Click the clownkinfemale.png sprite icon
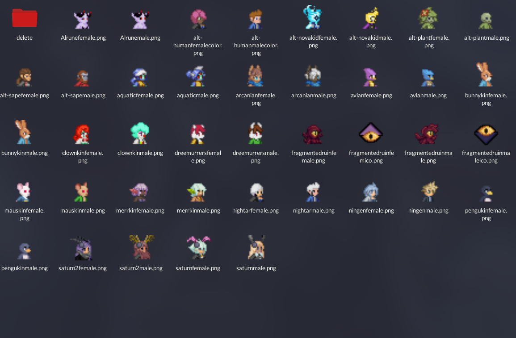Image resolution: width=516 pixels, height=338 pixels. pos(82,134)
